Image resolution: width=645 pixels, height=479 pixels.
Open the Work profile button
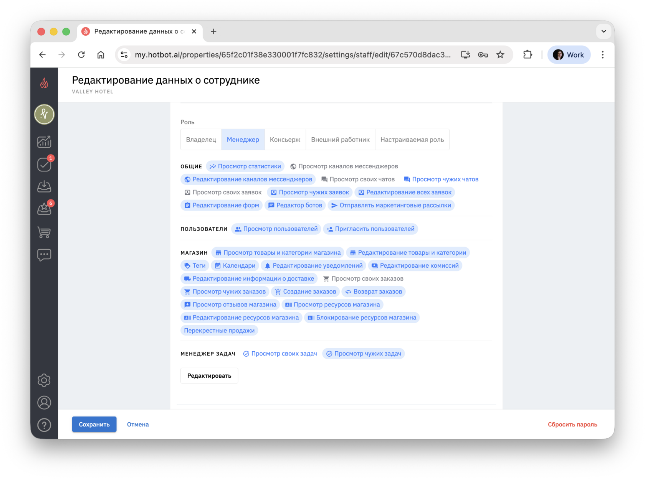tap(569, 55)
